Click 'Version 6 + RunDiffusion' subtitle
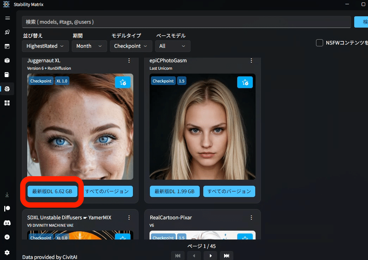 click(49, 68)
